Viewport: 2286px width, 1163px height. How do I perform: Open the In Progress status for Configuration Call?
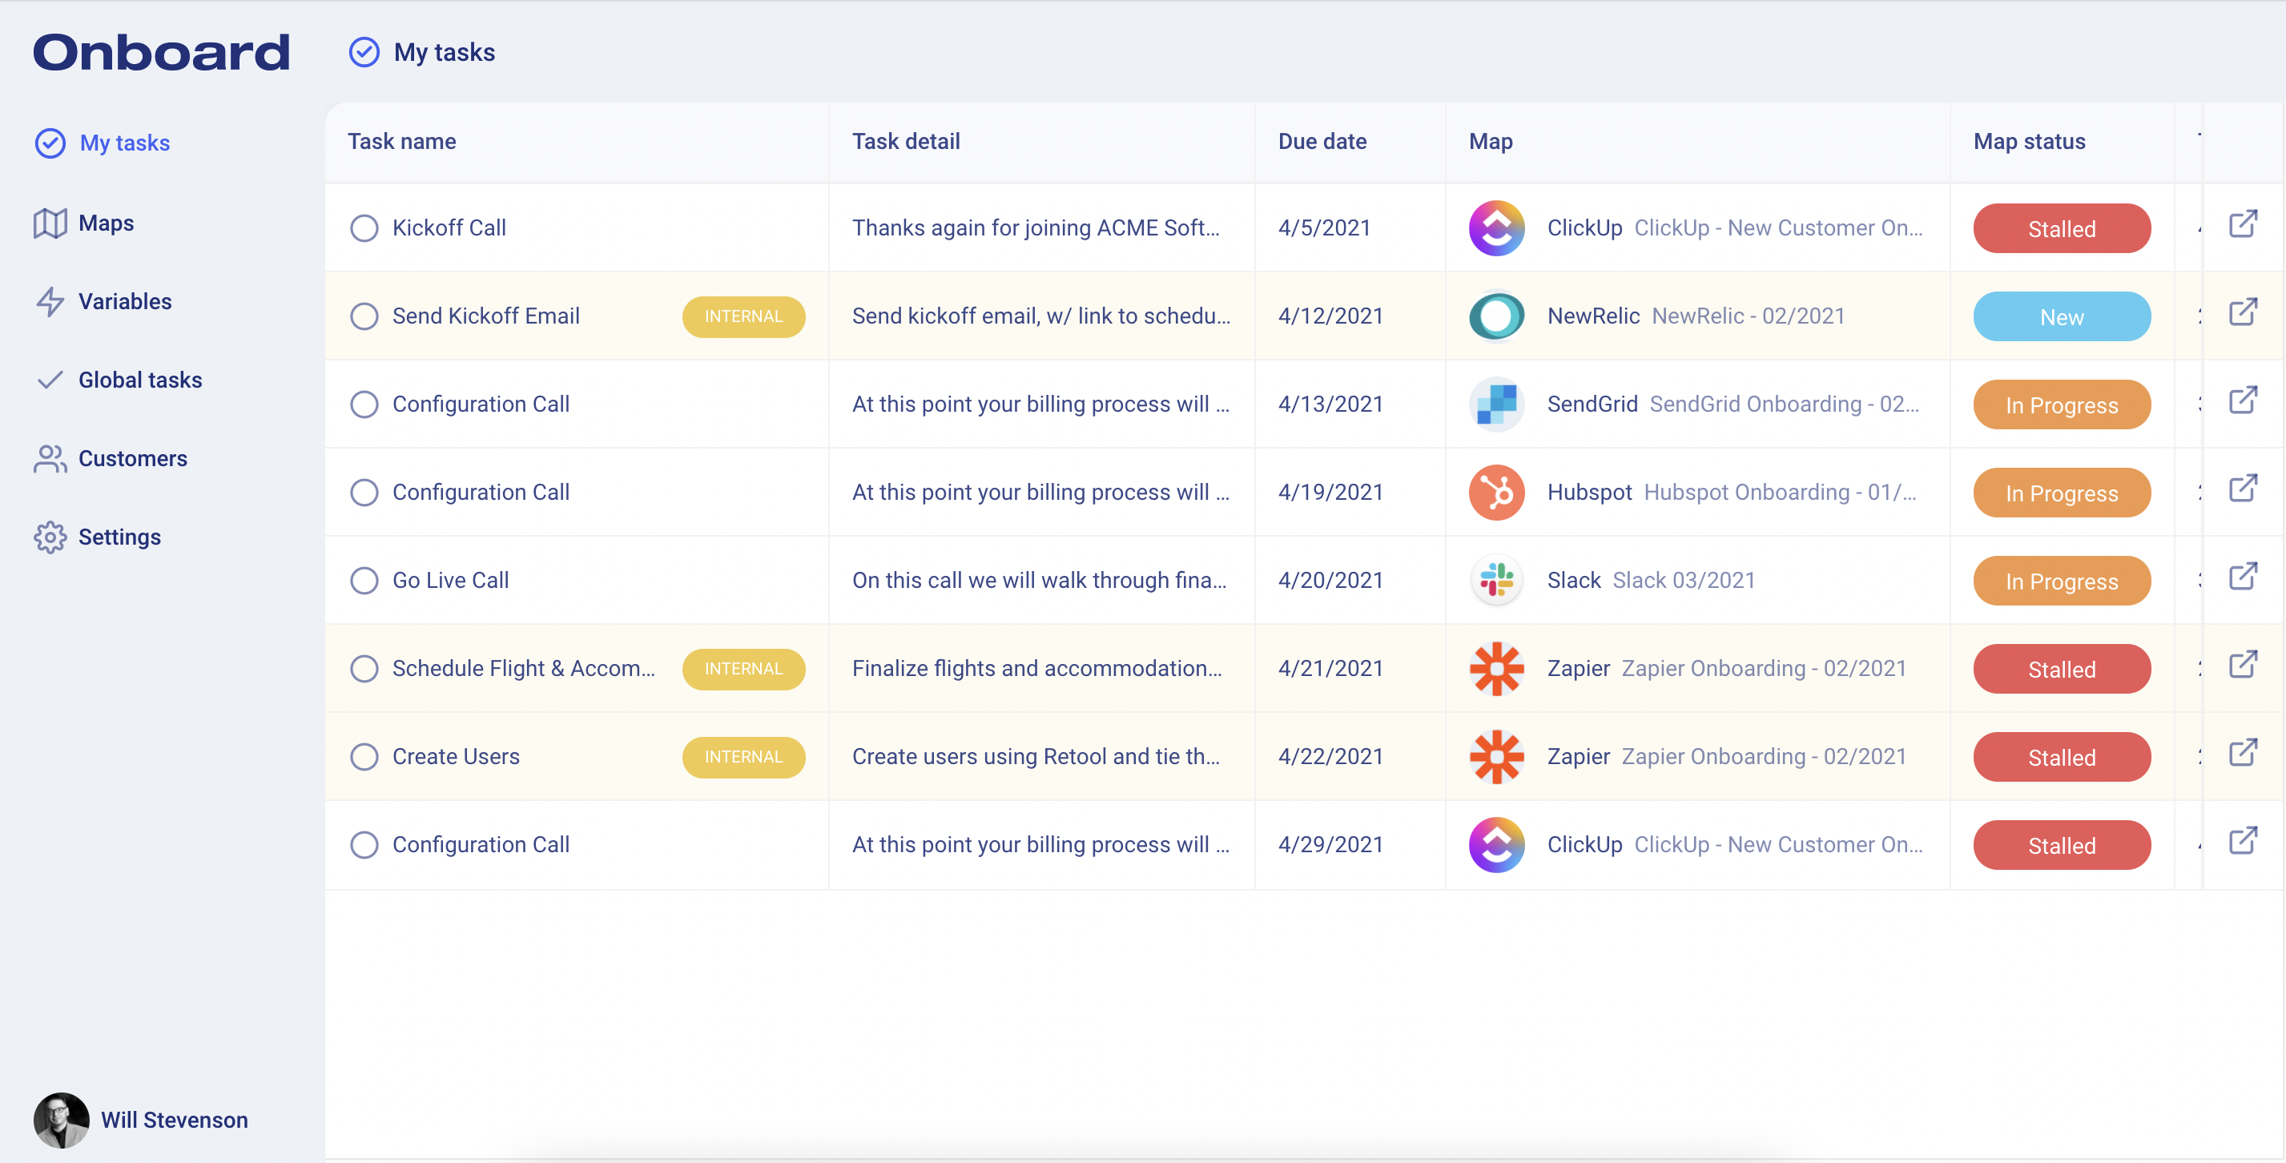point(2062,404)
